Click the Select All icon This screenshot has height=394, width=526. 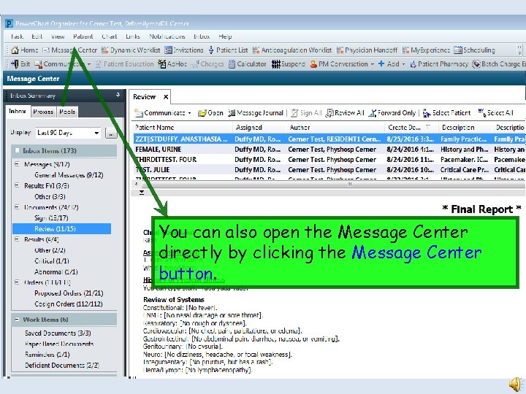coord(481,113)
